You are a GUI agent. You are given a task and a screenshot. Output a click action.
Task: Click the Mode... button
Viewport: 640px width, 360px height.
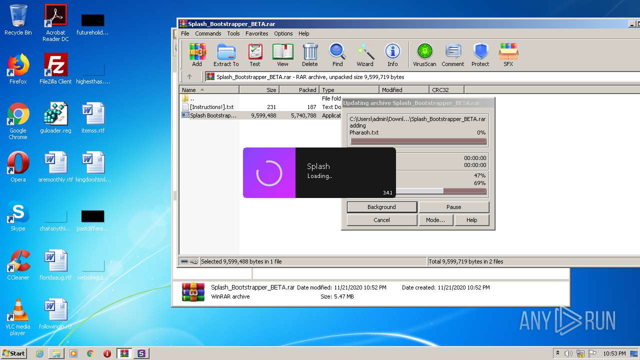tap(435, 220)
